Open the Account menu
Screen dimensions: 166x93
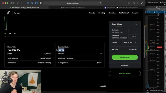point(135,13)
